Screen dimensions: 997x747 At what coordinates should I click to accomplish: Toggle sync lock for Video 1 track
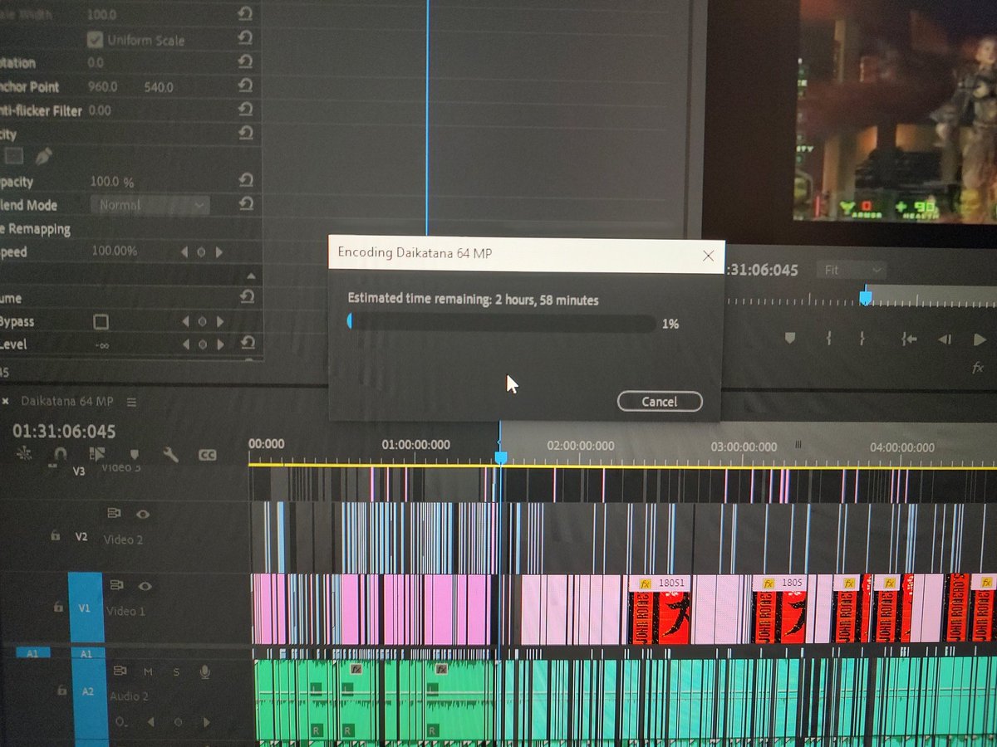pos(116,586)
